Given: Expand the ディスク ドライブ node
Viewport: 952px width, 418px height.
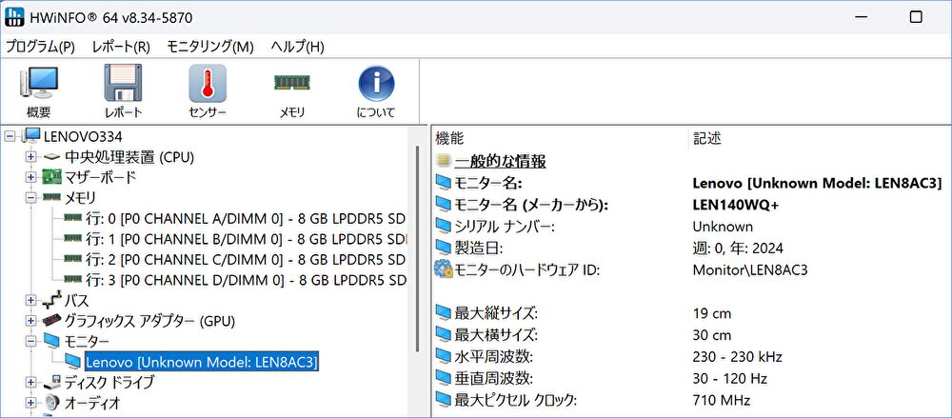Looking at the screenshot, I should coord(30,382).
